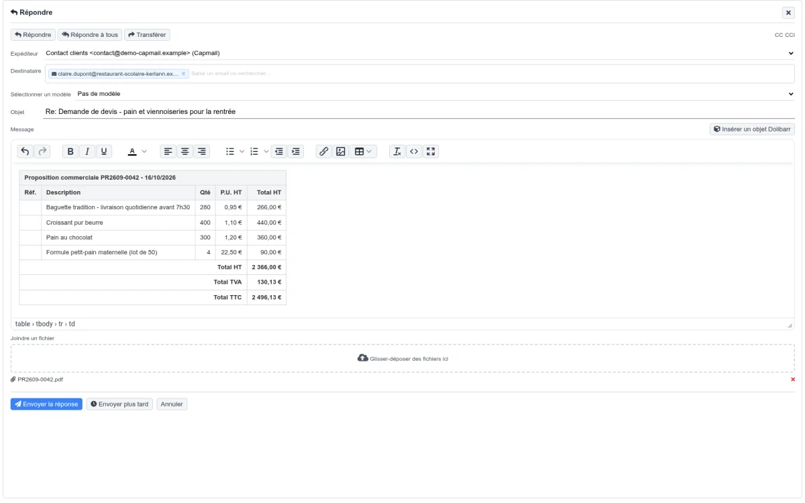Screen dimensions: 805x503
Task: Apply the text color (A) button
Action: 133,152
